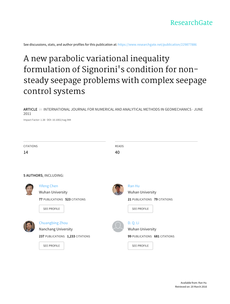Open the researchgate.net publication URL
Viewport: 230px width, 304px height.
tap(157, 45)
